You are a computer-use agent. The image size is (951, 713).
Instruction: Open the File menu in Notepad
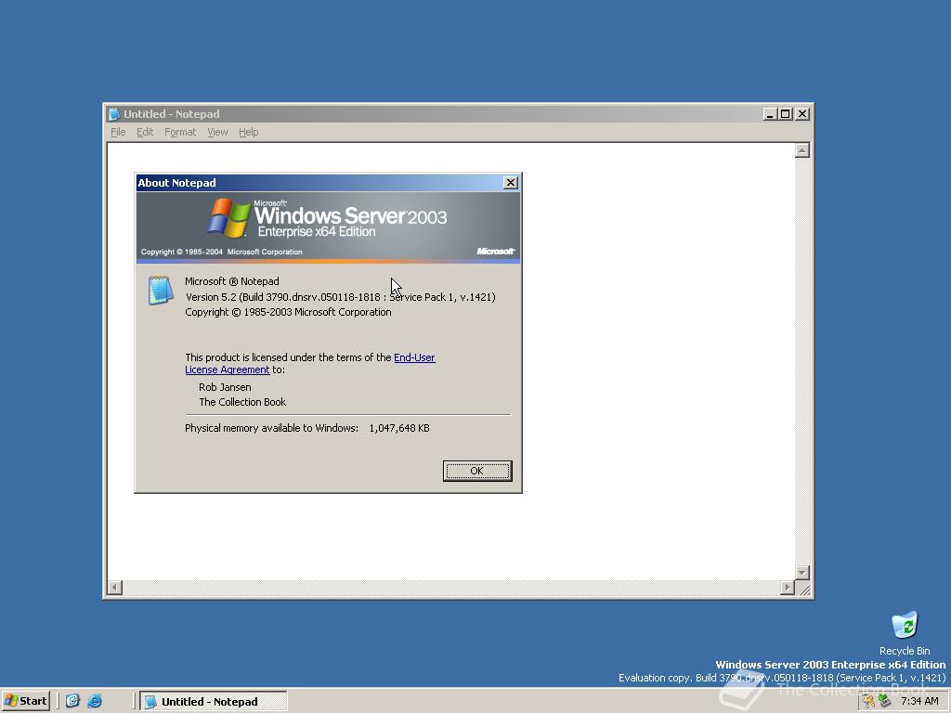pyautogui.click(x=118, y=132)
